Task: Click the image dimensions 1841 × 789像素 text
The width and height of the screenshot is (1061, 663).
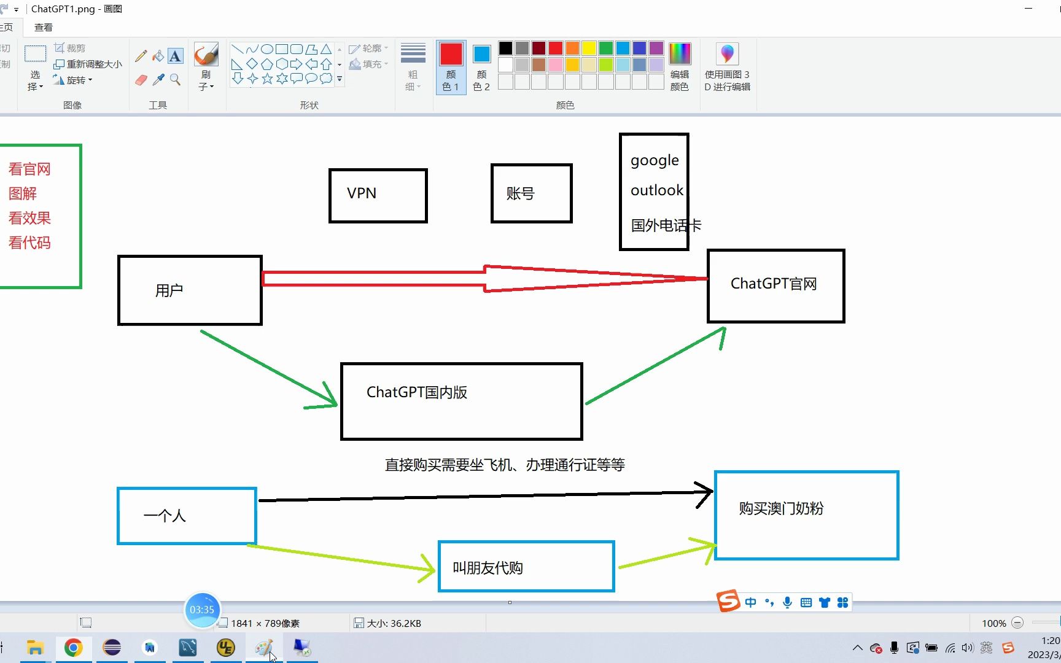Action: pyautogui.click(x=265, y=623)
